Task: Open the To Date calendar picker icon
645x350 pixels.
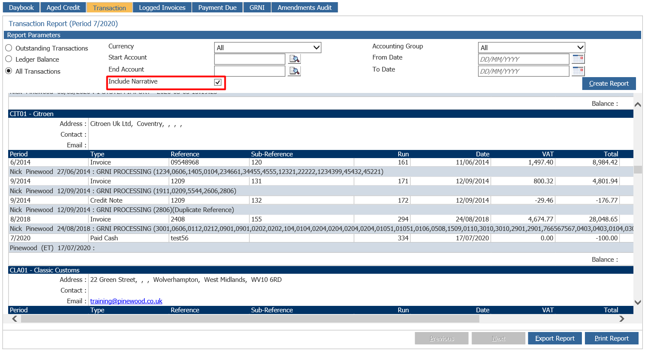Action: [578, 71]
